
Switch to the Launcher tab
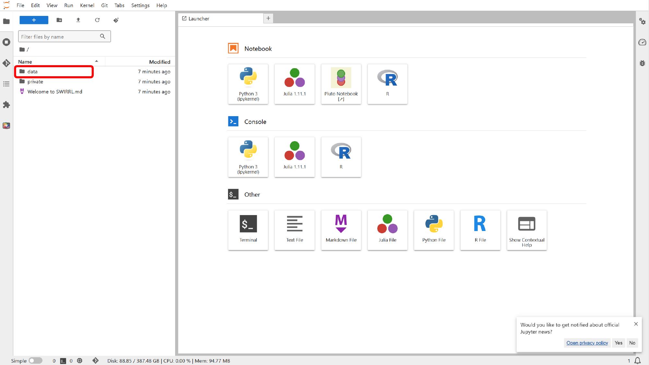(198, 18)
